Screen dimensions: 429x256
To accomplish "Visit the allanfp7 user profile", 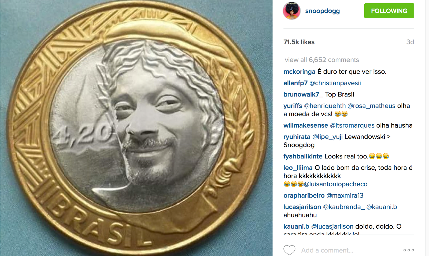I will tap(295, 83).
